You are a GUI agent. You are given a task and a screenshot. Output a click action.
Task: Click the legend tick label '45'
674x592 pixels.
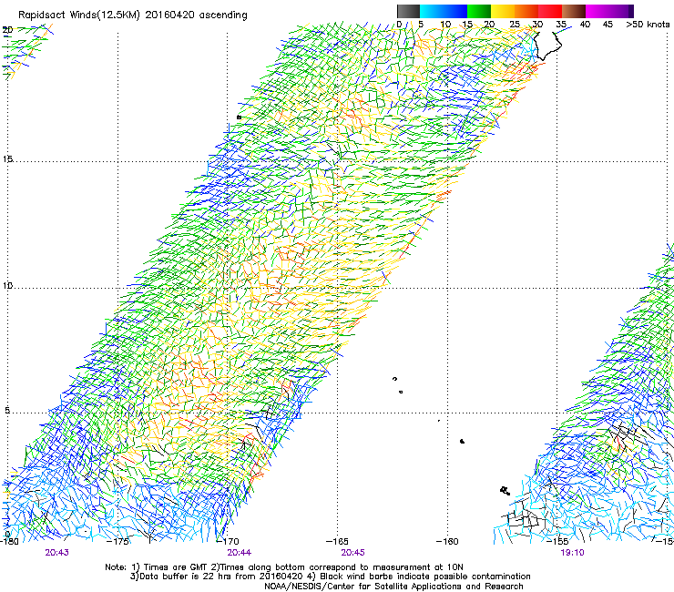tap(608, 25)
